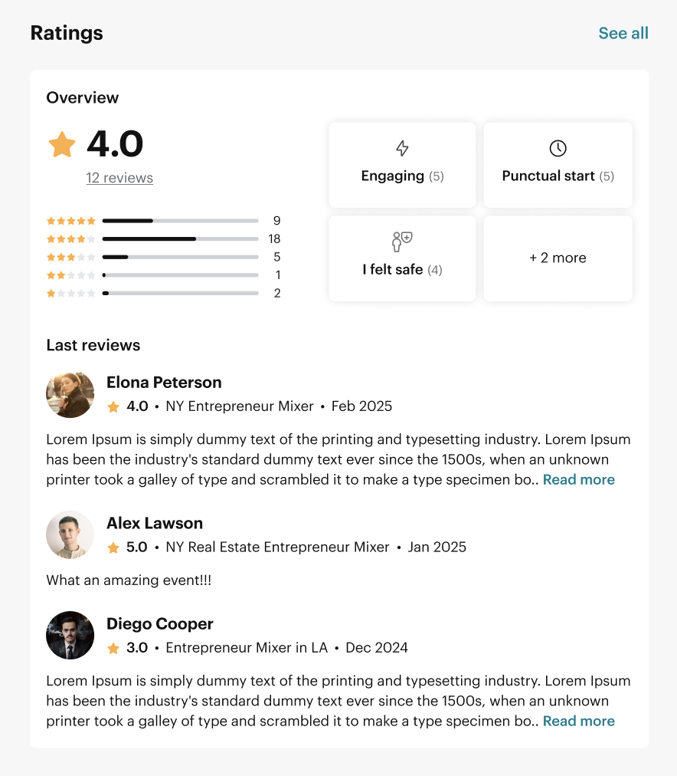Click the star beside Diego Cooper's 3.0 rating
The width and height of the screenshot is (677, 776).
pyautogui.click(x=113, y=648)
